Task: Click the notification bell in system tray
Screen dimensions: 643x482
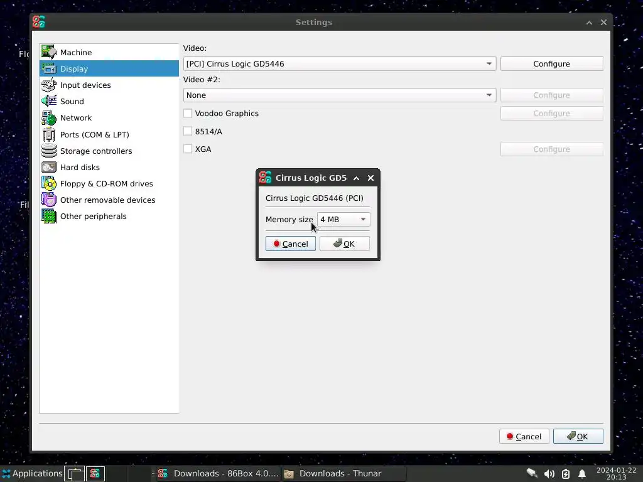Action: click(x=582, y=474)
